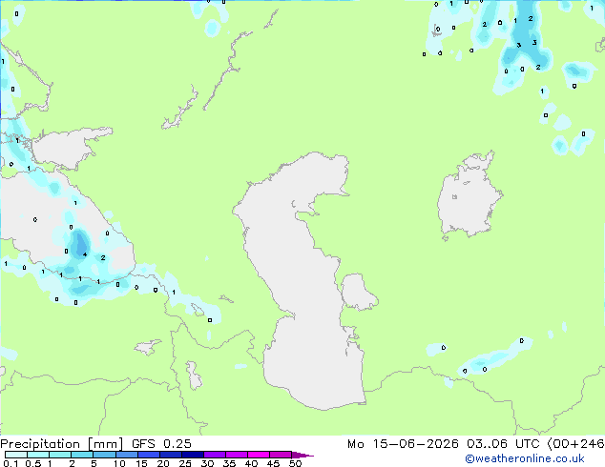Pick the 2–5 mm legend swatch
This screenshot has height=467, width=605.
point(82,455)
